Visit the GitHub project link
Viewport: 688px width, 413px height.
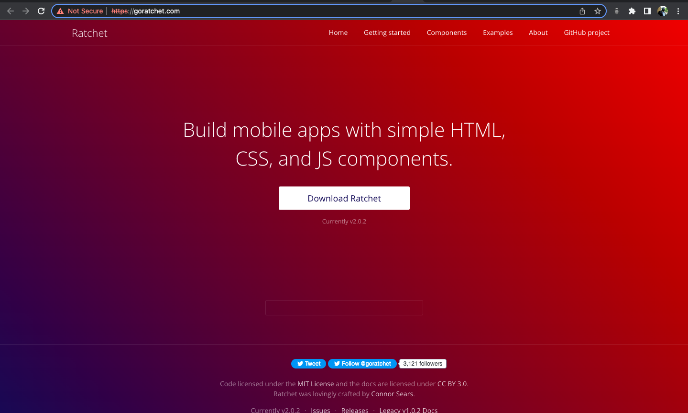pyautogui.click(x=587, y=33)
